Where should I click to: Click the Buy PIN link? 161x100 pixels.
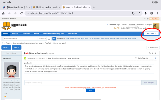(117, 28)
